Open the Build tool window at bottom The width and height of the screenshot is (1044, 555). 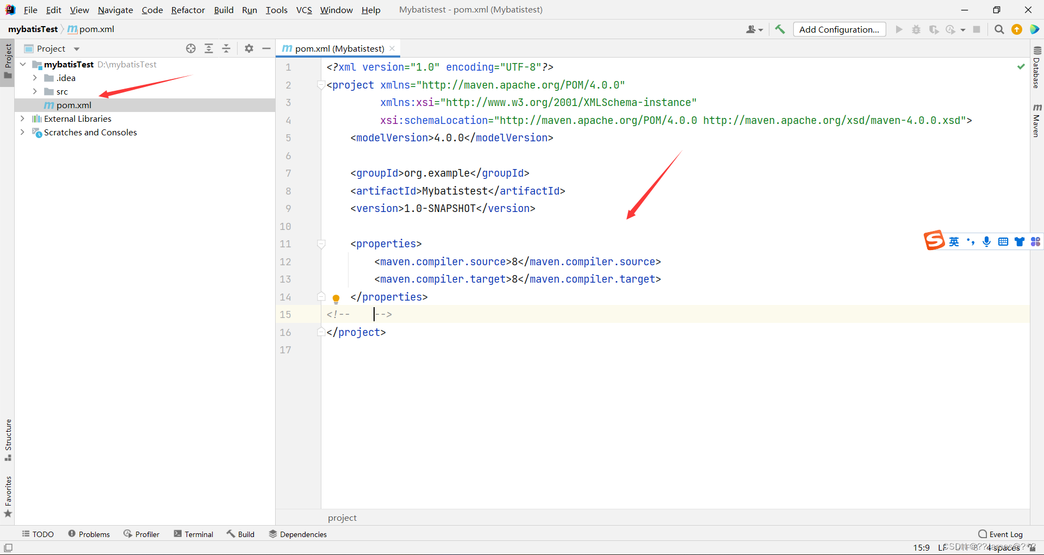point(240,534)
